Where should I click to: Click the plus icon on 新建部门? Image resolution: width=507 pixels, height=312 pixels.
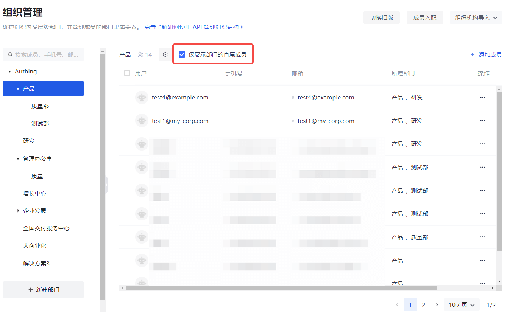tap(31, 290)
